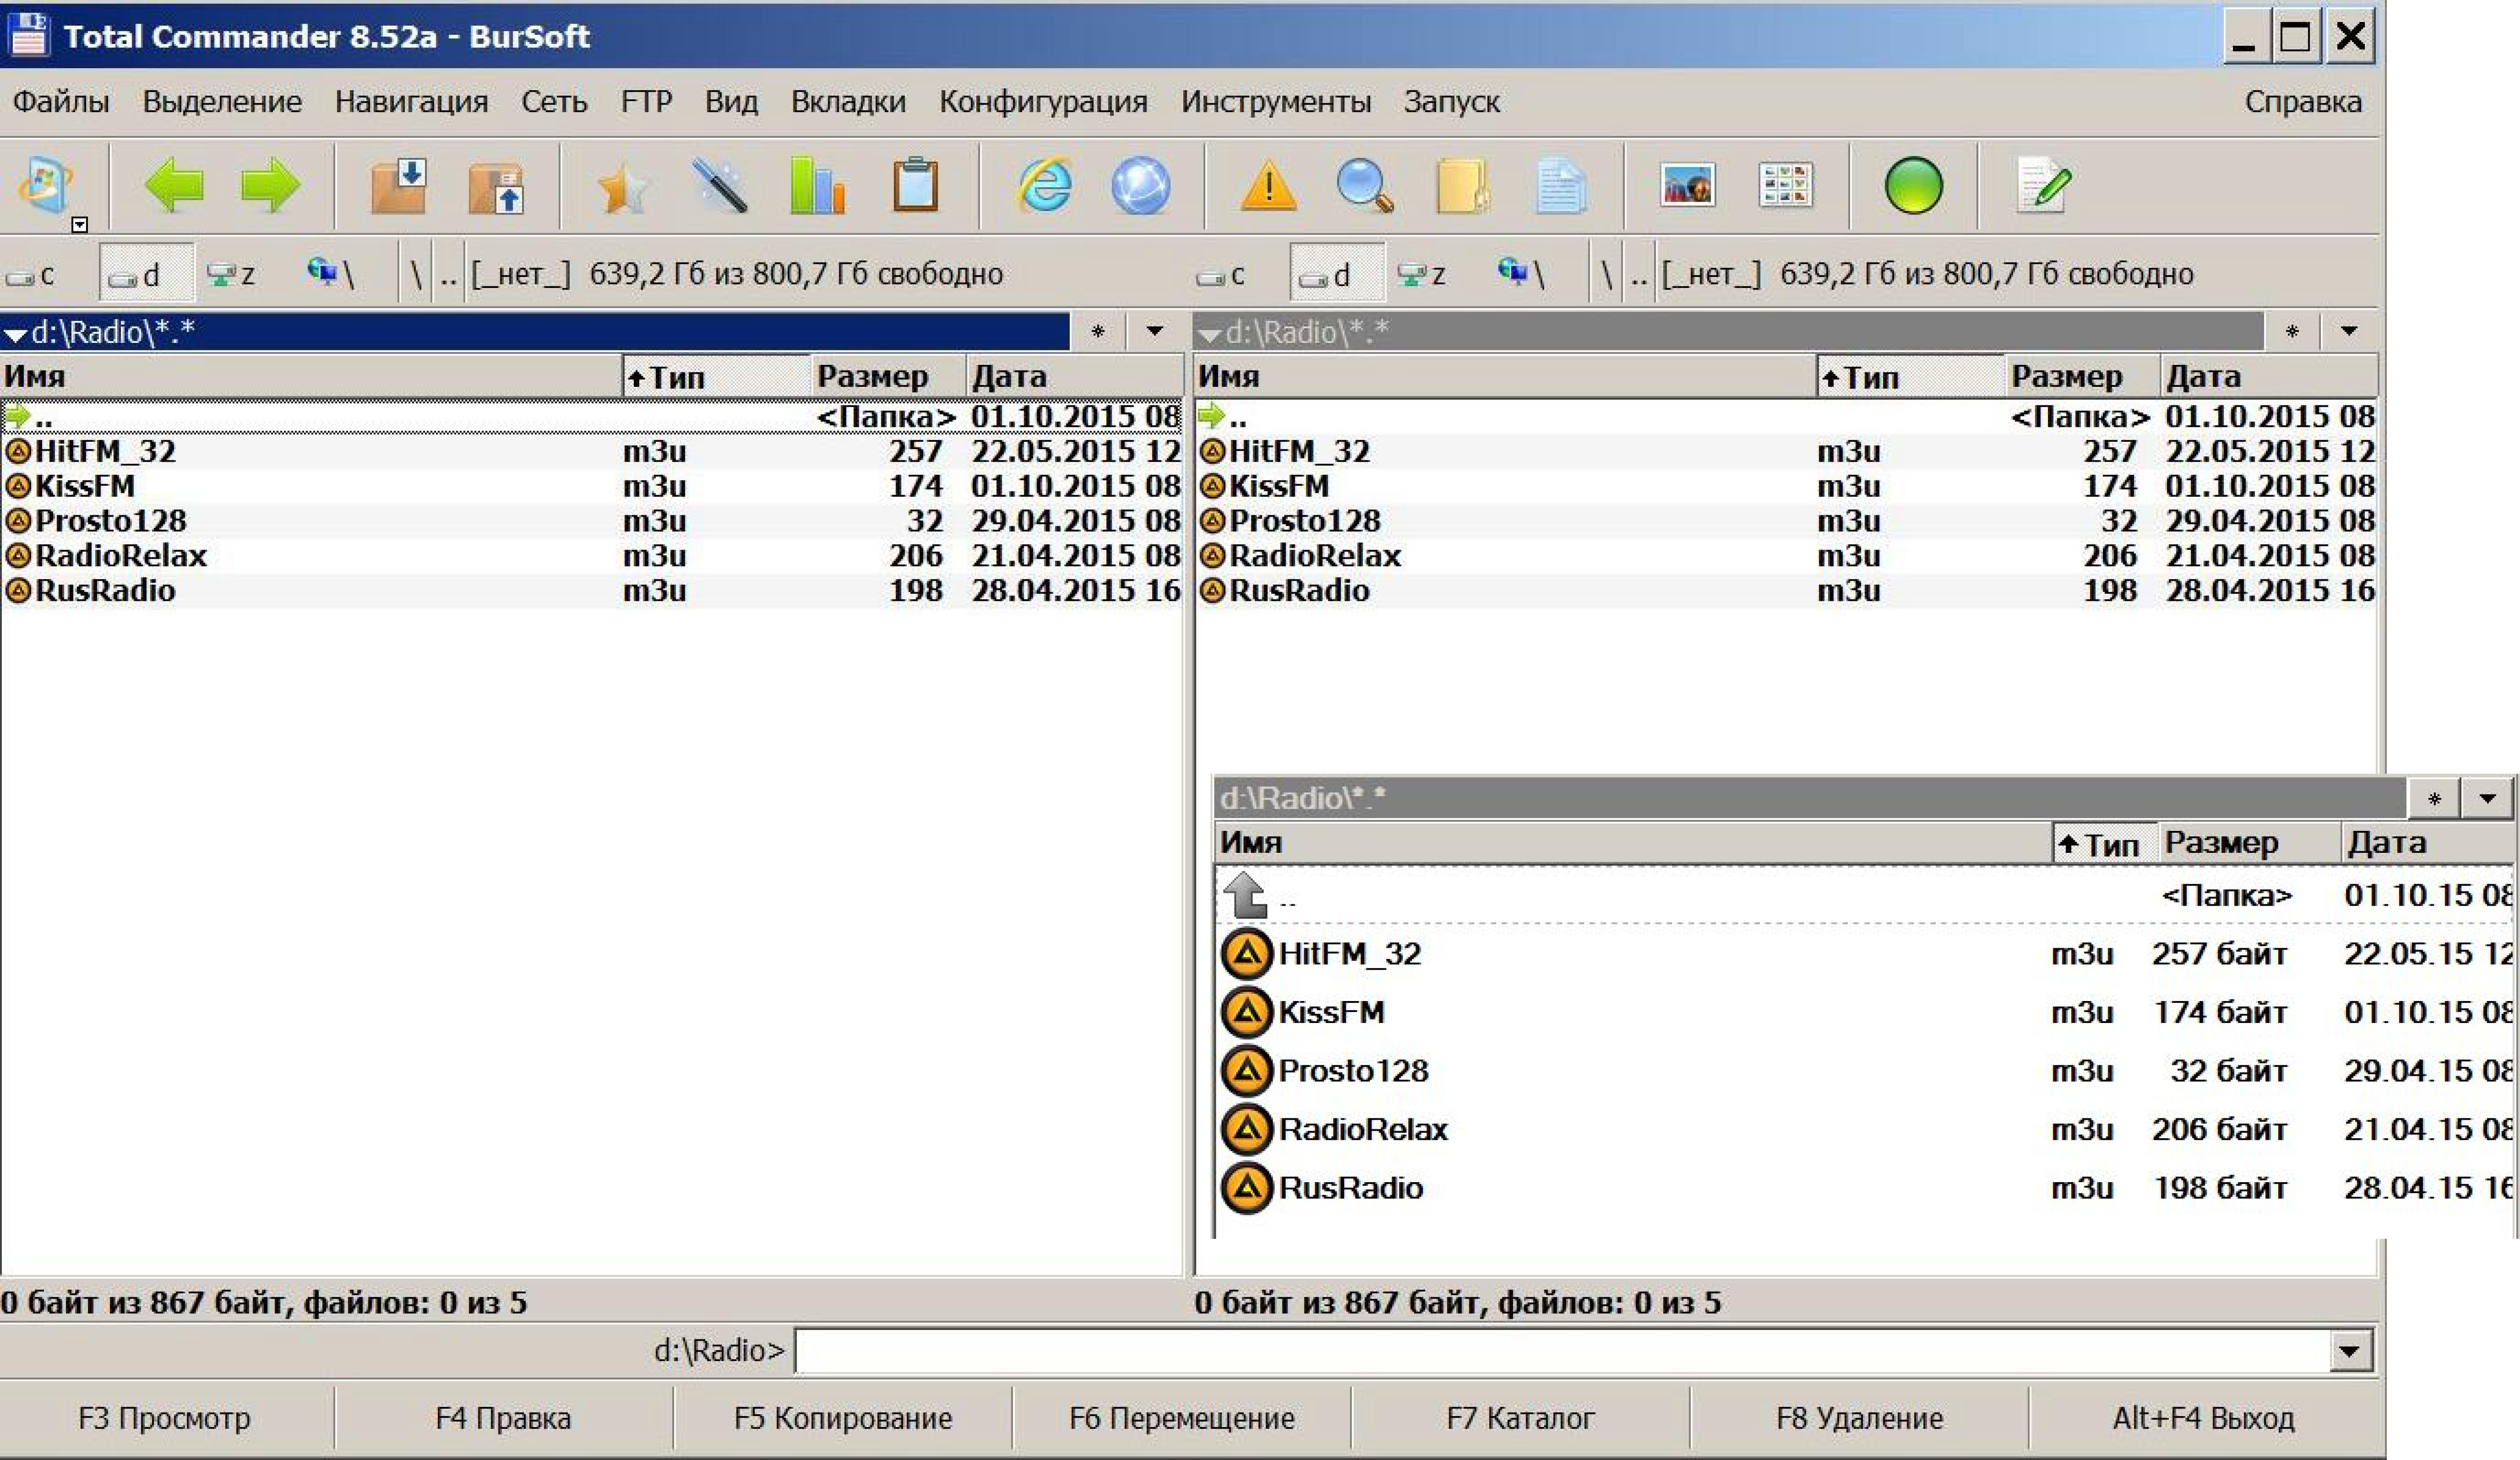Screen dimensions: 2520x1460
Task: Sort right panel by Дата column
Action: tap(2268, 377)
